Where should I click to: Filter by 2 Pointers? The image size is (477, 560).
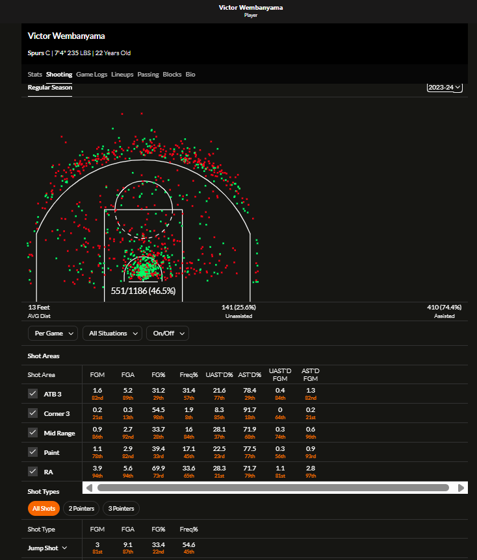[81, 508]
